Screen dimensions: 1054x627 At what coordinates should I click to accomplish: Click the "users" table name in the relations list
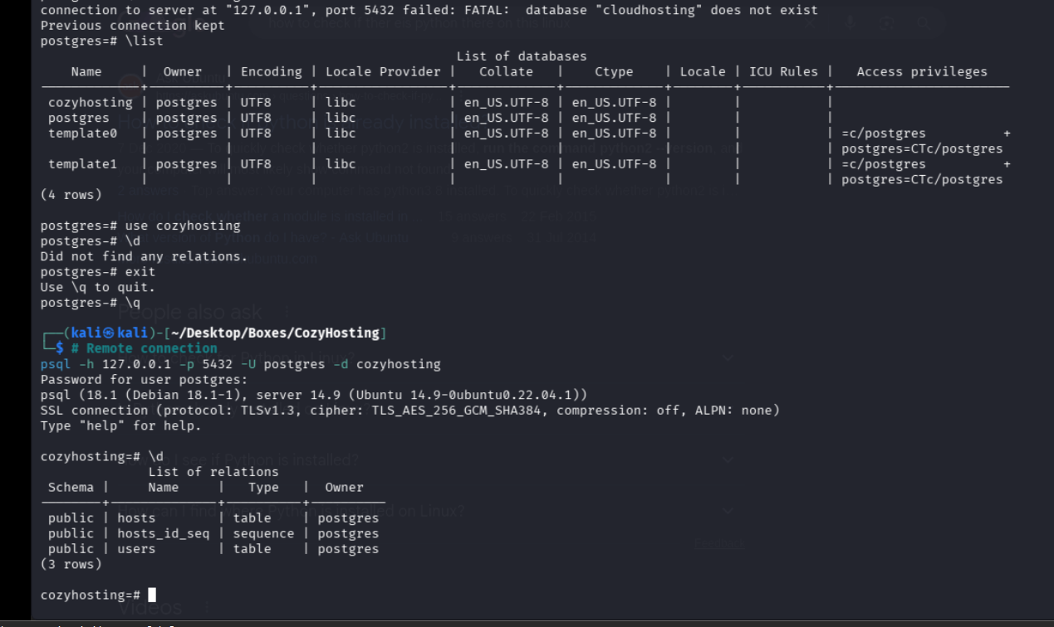click(x=136, y=549)
